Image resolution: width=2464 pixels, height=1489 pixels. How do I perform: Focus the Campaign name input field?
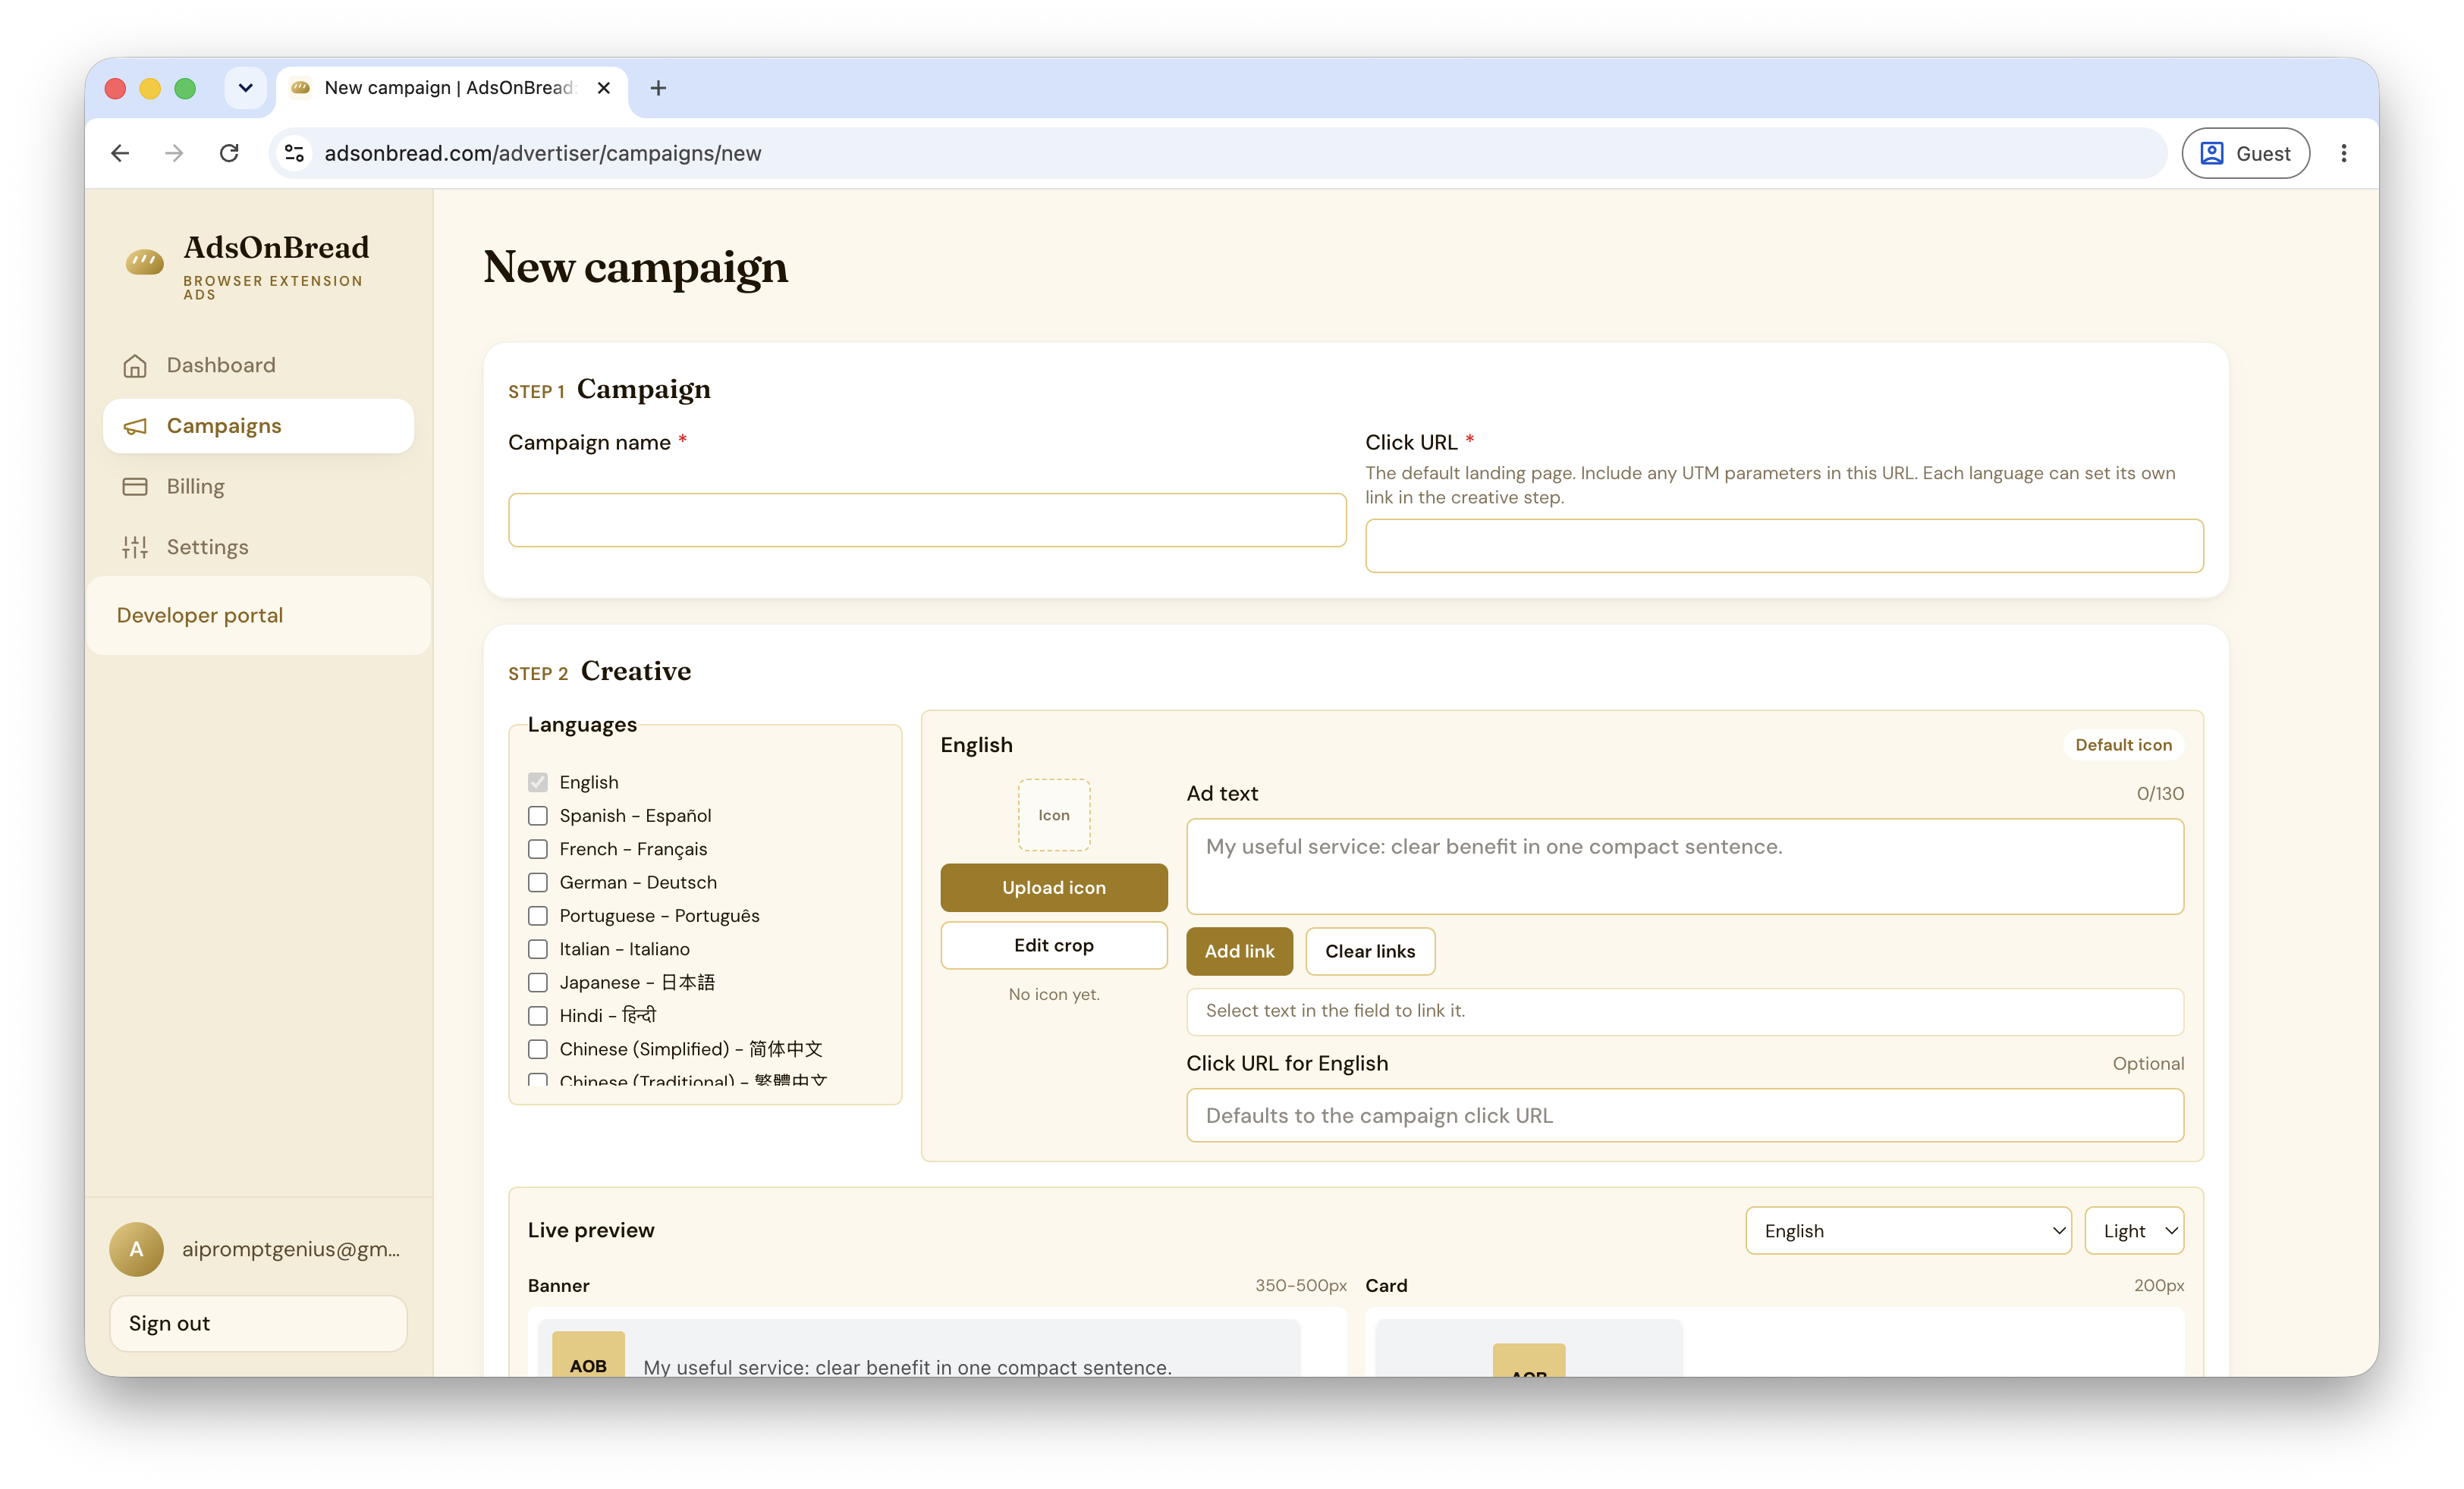[x=927, y=519]
